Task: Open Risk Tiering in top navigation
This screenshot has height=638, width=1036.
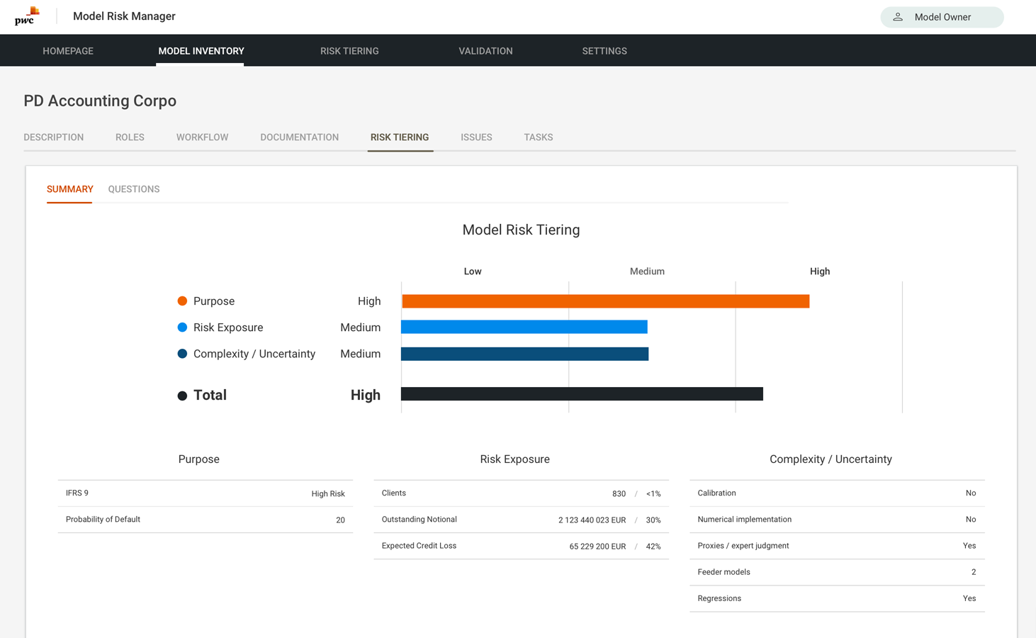Action: (x=349, y=51)
